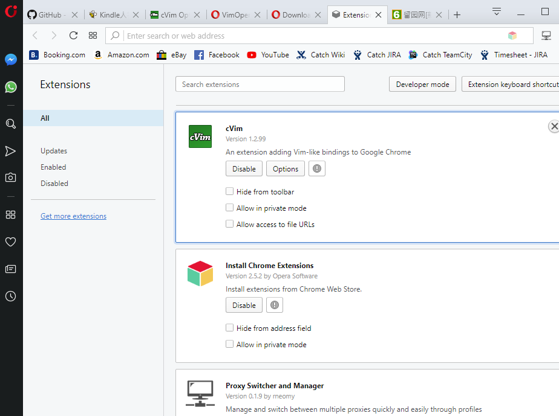559x416 pixels.
Task: Select All extensions filter
Action: point(93,118)
